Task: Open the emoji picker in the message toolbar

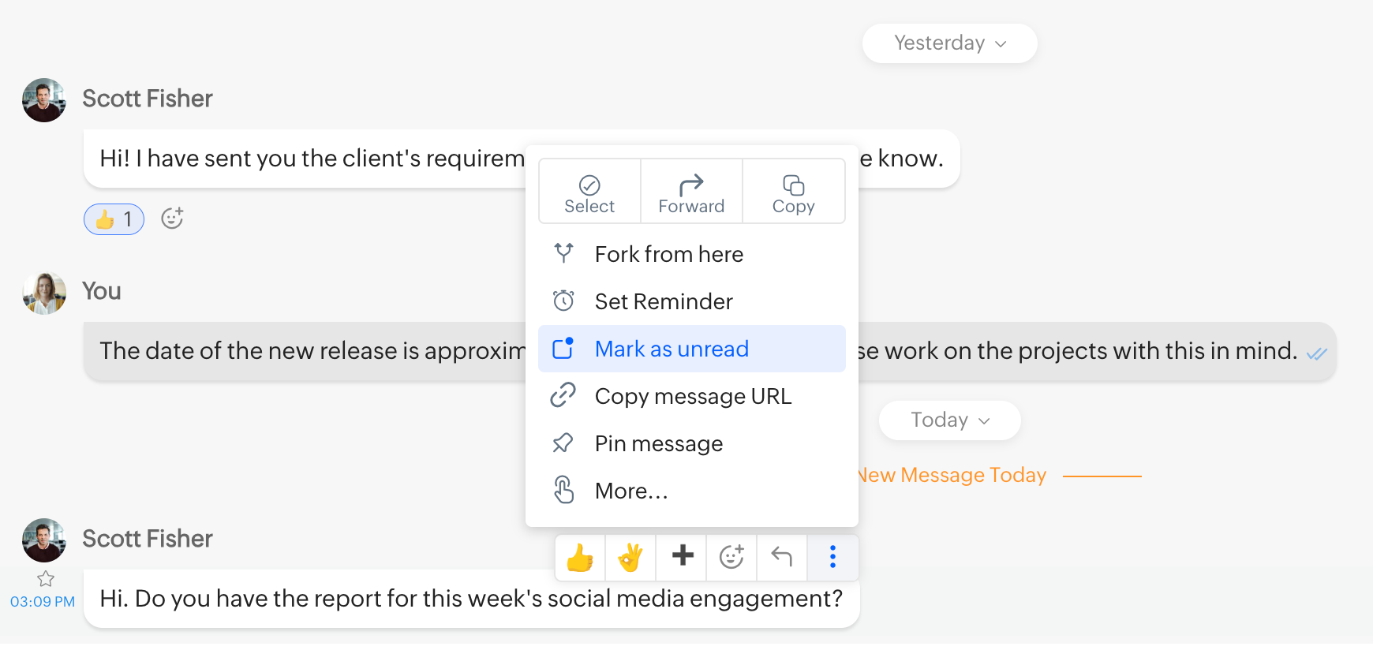Action: (731, 557)
